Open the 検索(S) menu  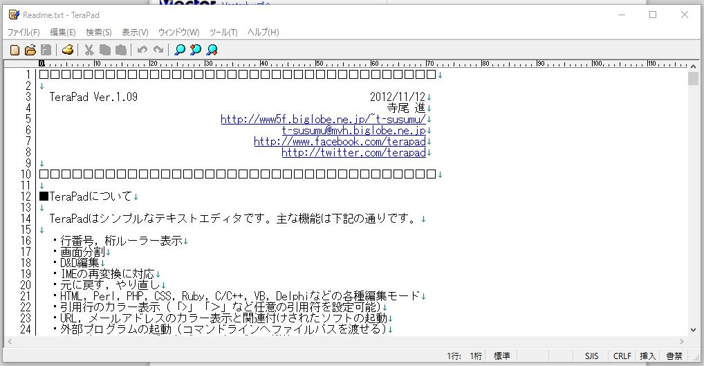coord(98,33)
